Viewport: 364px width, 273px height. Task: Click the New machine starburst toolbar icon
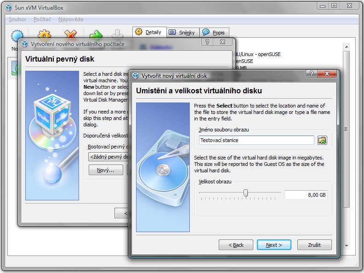pos(17,34)
